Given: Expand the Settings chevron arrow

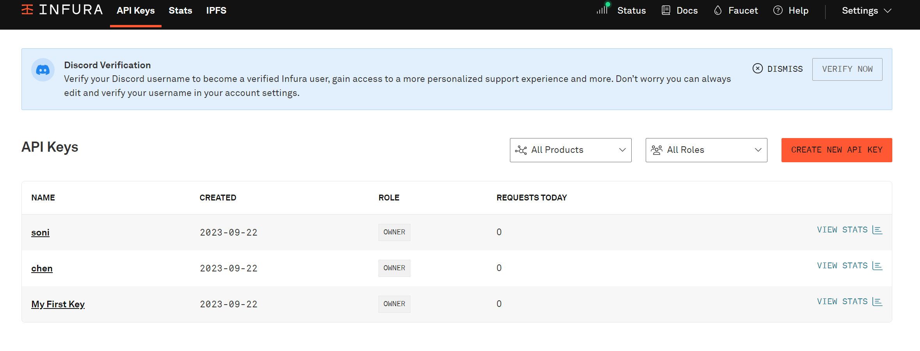Looking at the screenshot, I should click(x=888, y=11).
